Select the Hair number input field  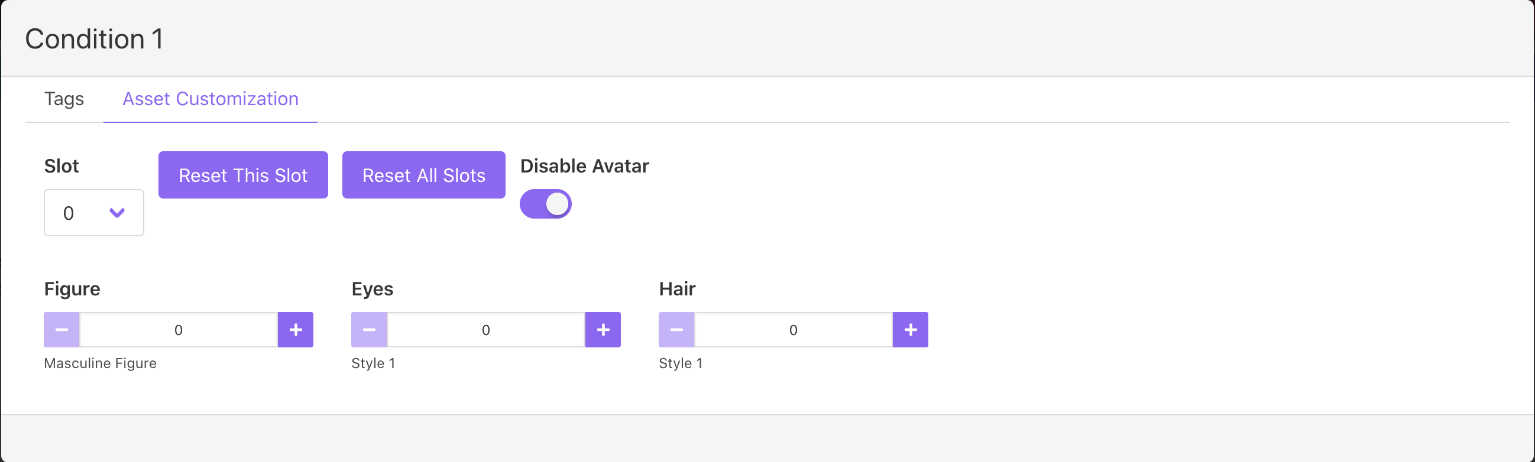793,330
